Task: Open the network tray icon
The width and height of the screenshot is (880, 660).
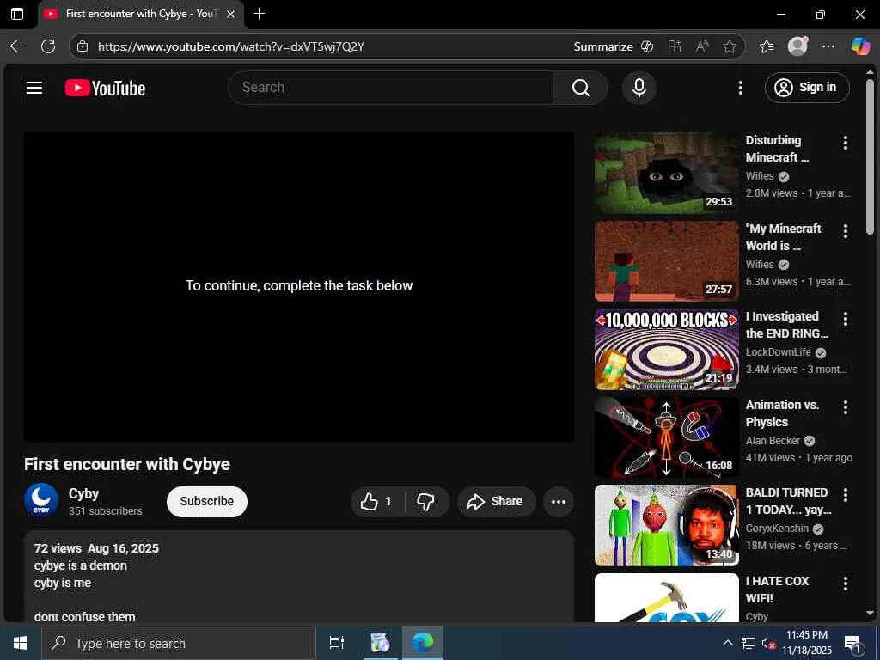Action: (x=749, y=643)
